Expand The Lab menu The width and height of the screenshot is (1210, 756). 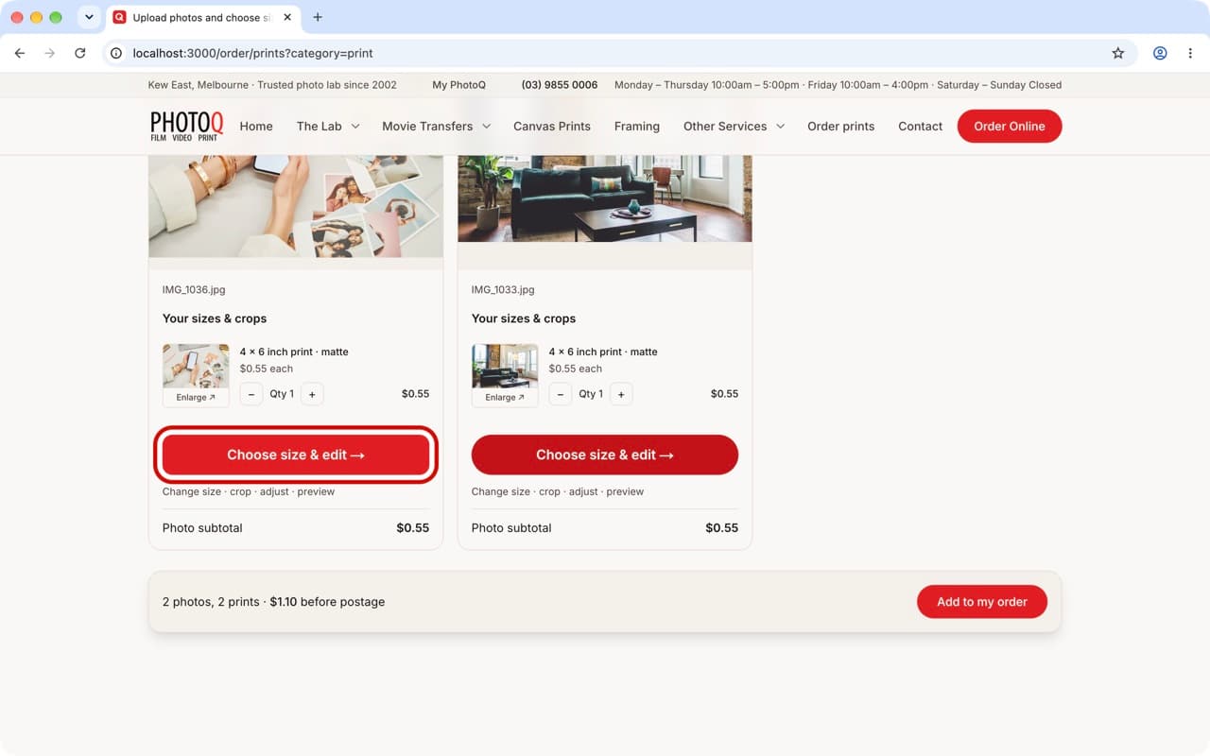328,126
